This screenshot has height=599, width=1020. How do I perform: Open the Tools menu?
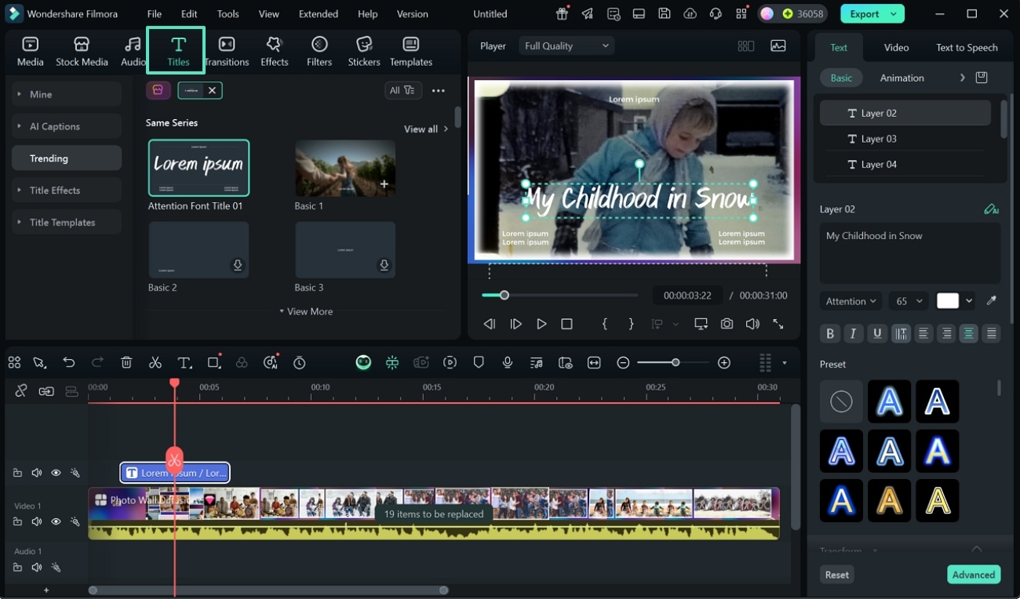tap(228, 14)
